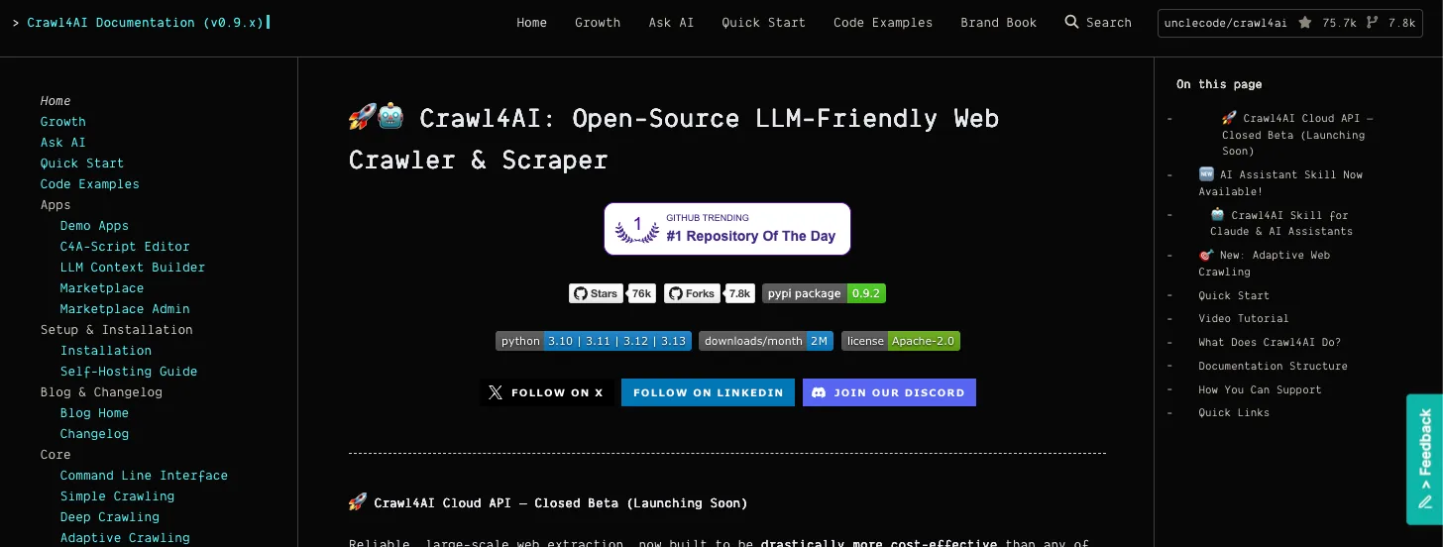Screen dimensions: 1443x547
Task: Click the Apache-2.0 license badge
Action: [x=901, y=341]
